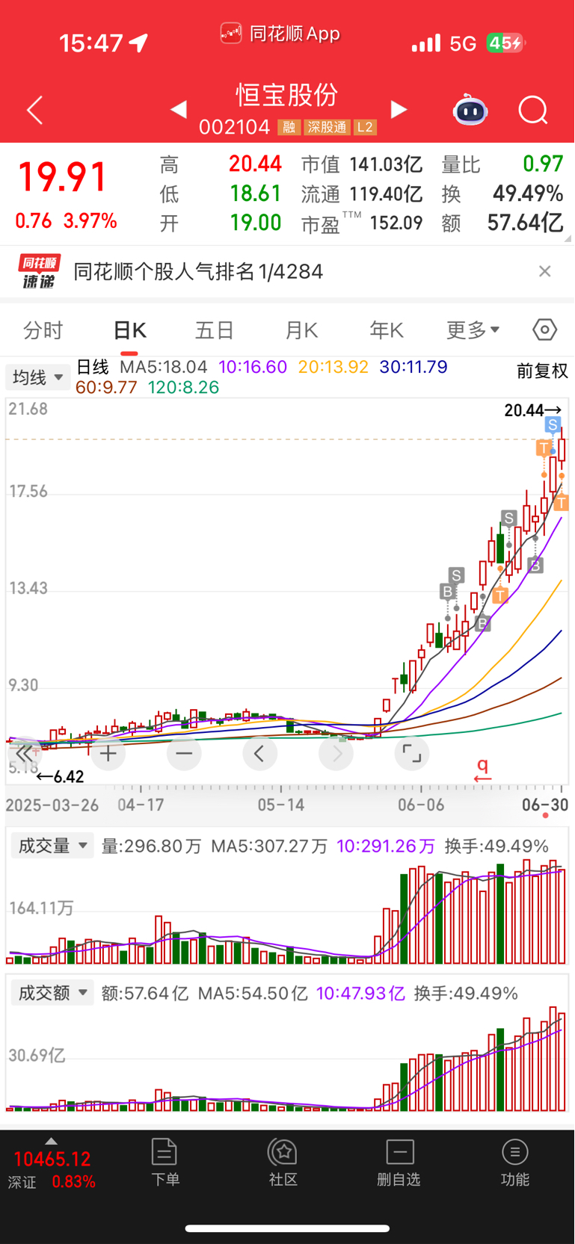Expand the 深证 index bar arrow
Image resolution: width=575 pixels, height=1244 pixels.
pyautogui.click(x=51, y=1141)
